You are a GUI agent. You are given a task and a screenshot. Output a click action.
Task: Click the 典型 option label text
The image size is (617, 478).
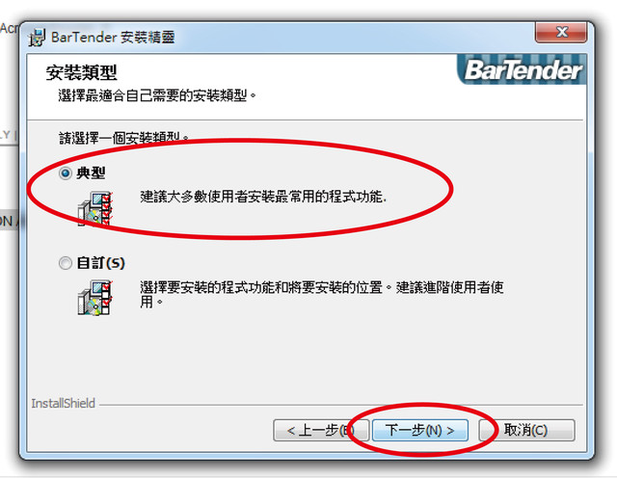click(91, 173)
